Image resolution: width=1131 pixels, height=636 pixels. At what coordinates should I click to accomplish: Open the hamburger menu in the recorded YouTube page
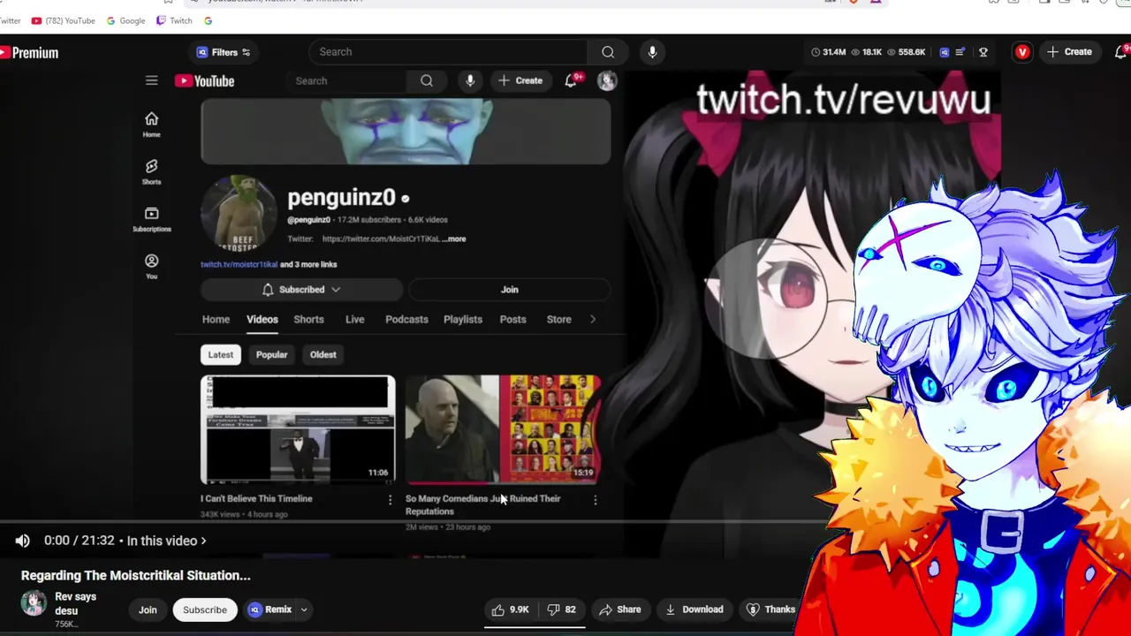[x=151, y=80]
